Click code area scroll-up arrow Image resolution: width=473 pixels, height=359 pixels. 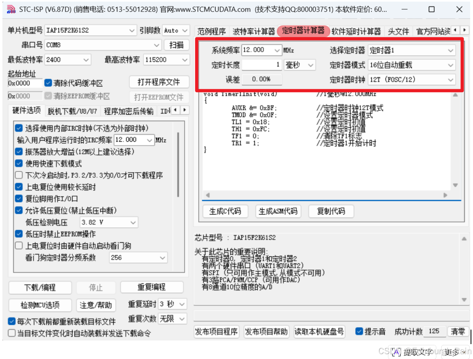(x=455, y=95)
